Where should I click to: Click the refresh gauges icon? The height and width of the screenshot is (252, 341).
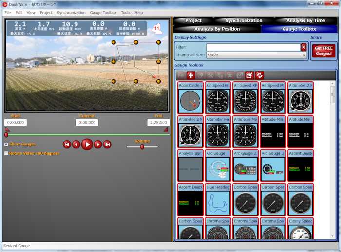[x=259, y=75]
